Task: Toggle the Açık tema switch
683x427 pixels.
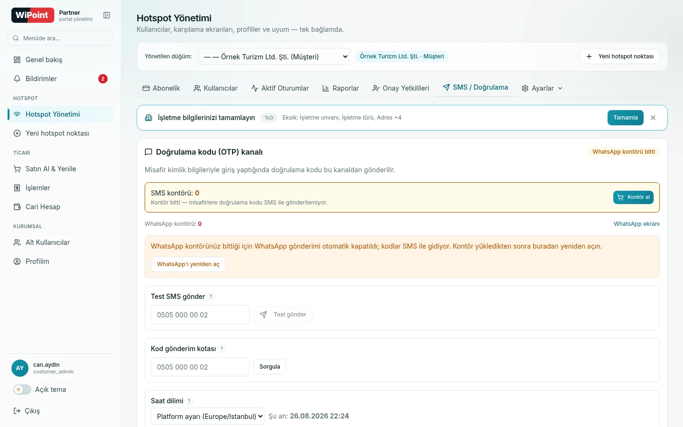Action: point(22,390)
